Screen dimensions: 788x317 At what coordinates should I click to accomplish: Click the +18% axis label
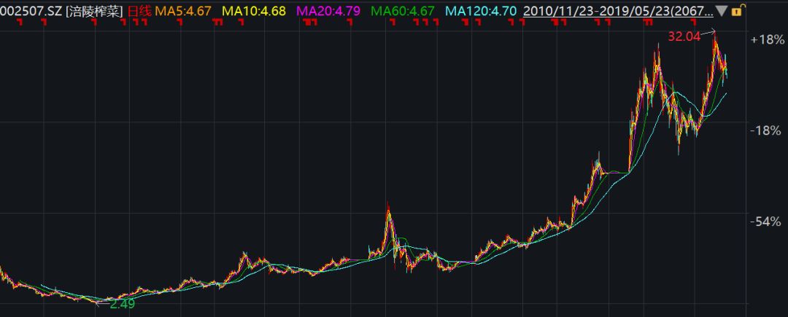(766, 40)
